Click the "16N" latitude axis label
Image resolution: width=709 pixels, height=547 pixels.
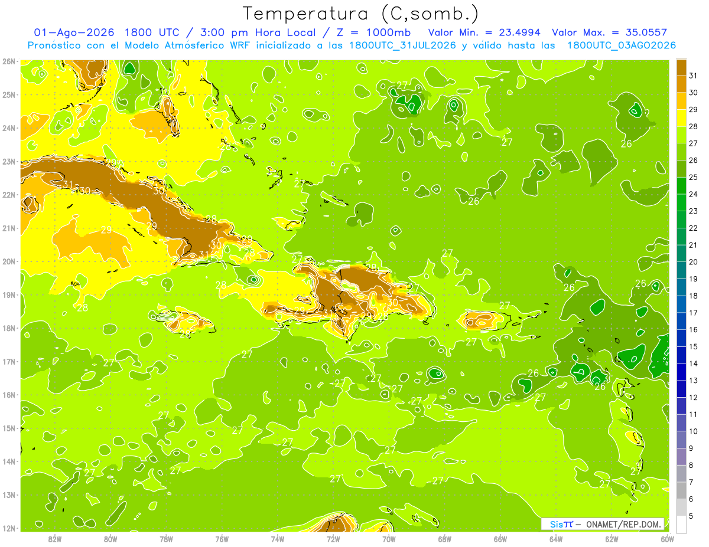(x=8, y=395)
